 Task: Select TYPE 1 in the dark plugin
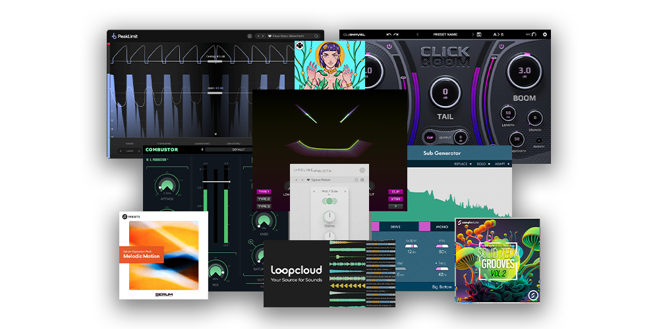(x=264, y=191)
